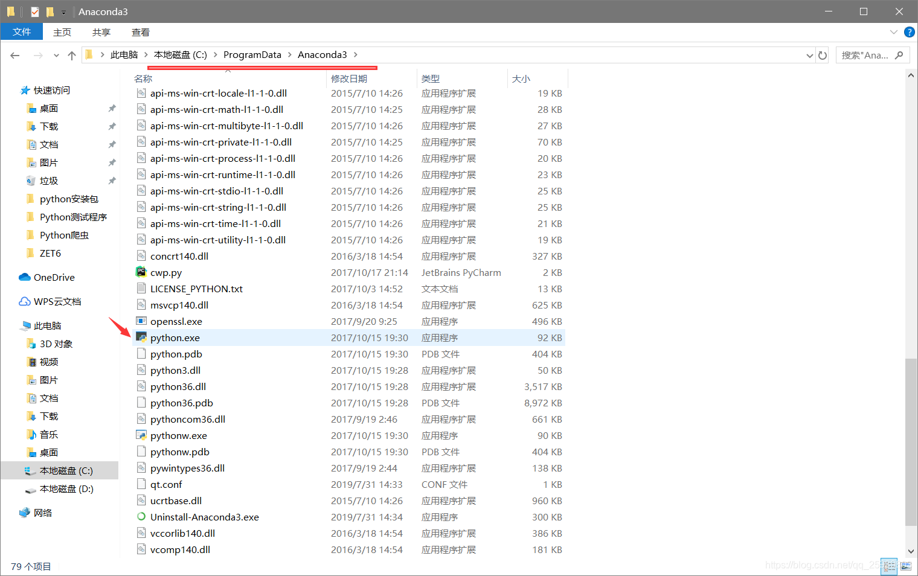Viewport: 918px width, 576px height.
Task: Select file pythoncom36.dll
Action: [x=188, y=420]
